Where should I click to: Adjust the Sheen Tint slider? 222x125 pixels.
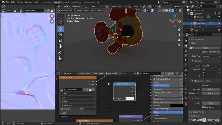(x=168, y=86)
